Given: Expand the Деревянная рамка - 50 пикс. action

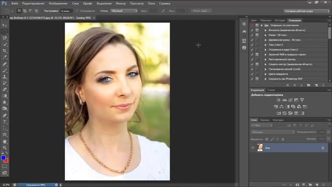Looking at the screenshot, I should (x=266, y=40).
